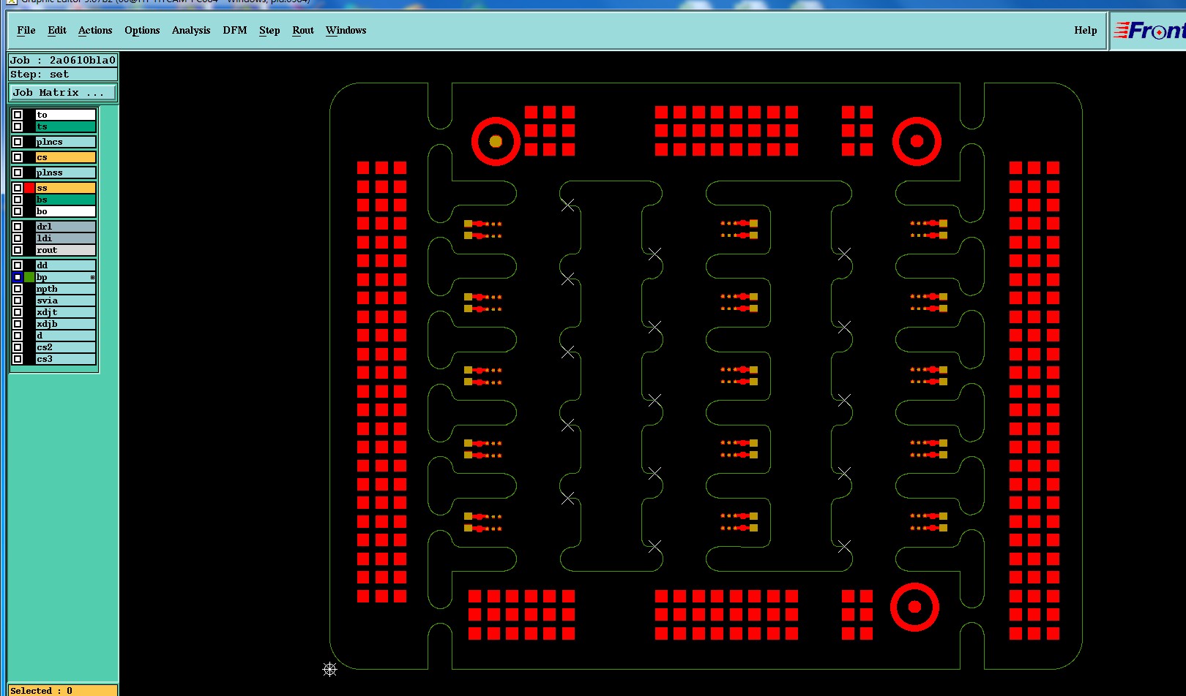The image size is (1186, 696).
Task: Open the Help menu
Action: tap(1086, 30)
